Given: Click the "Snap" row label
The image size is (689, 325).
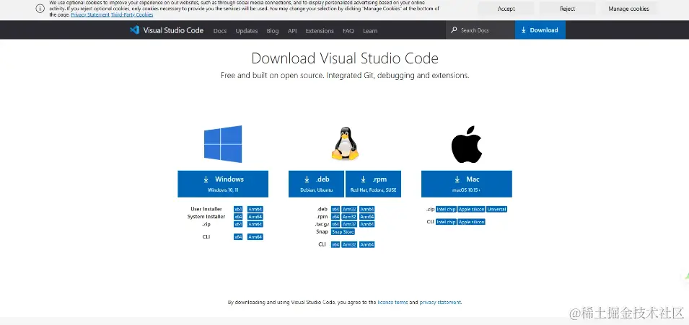Looking at the screenshot, I should pyautogui.click(x=322, y=232).
